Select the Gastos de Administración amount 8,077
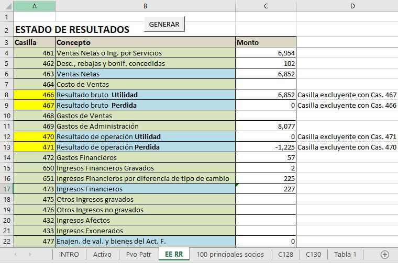 [266, 126]
